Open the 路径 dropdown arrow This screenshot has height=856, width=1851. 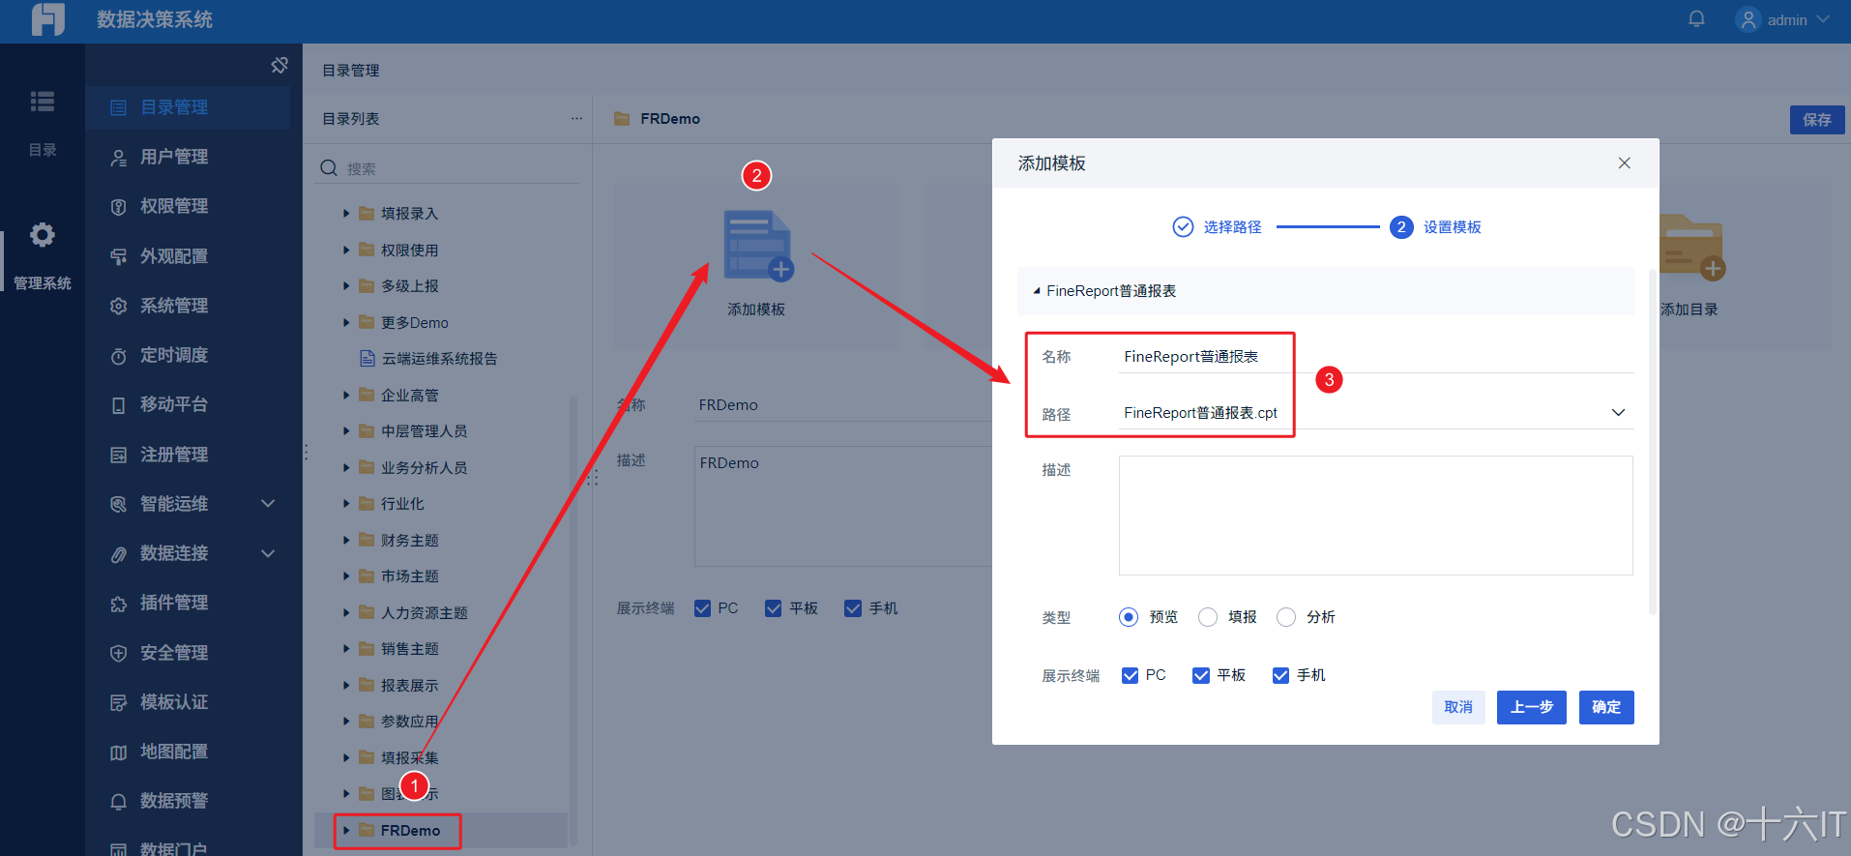tap(1618, 413)
